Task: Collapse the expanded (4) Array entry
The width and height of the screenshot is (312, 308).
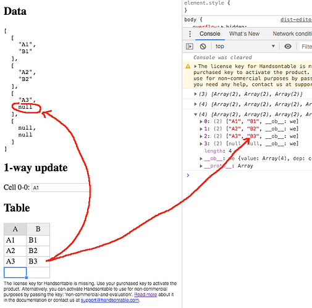Action: 195,114
